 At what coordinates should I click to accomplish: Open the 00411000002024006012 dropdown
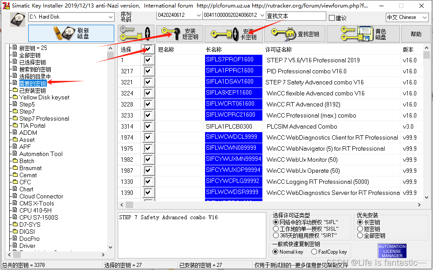click(262, 15)
